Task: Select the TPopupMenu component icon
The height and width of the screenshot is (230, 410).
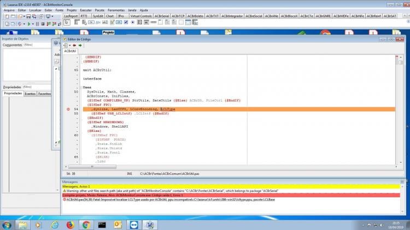Action: point(84,22)
